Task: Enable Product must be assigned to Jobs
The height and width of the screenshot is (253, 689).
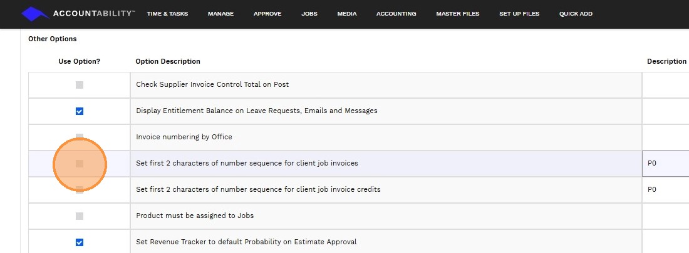Action: click(x=80, y=216)
